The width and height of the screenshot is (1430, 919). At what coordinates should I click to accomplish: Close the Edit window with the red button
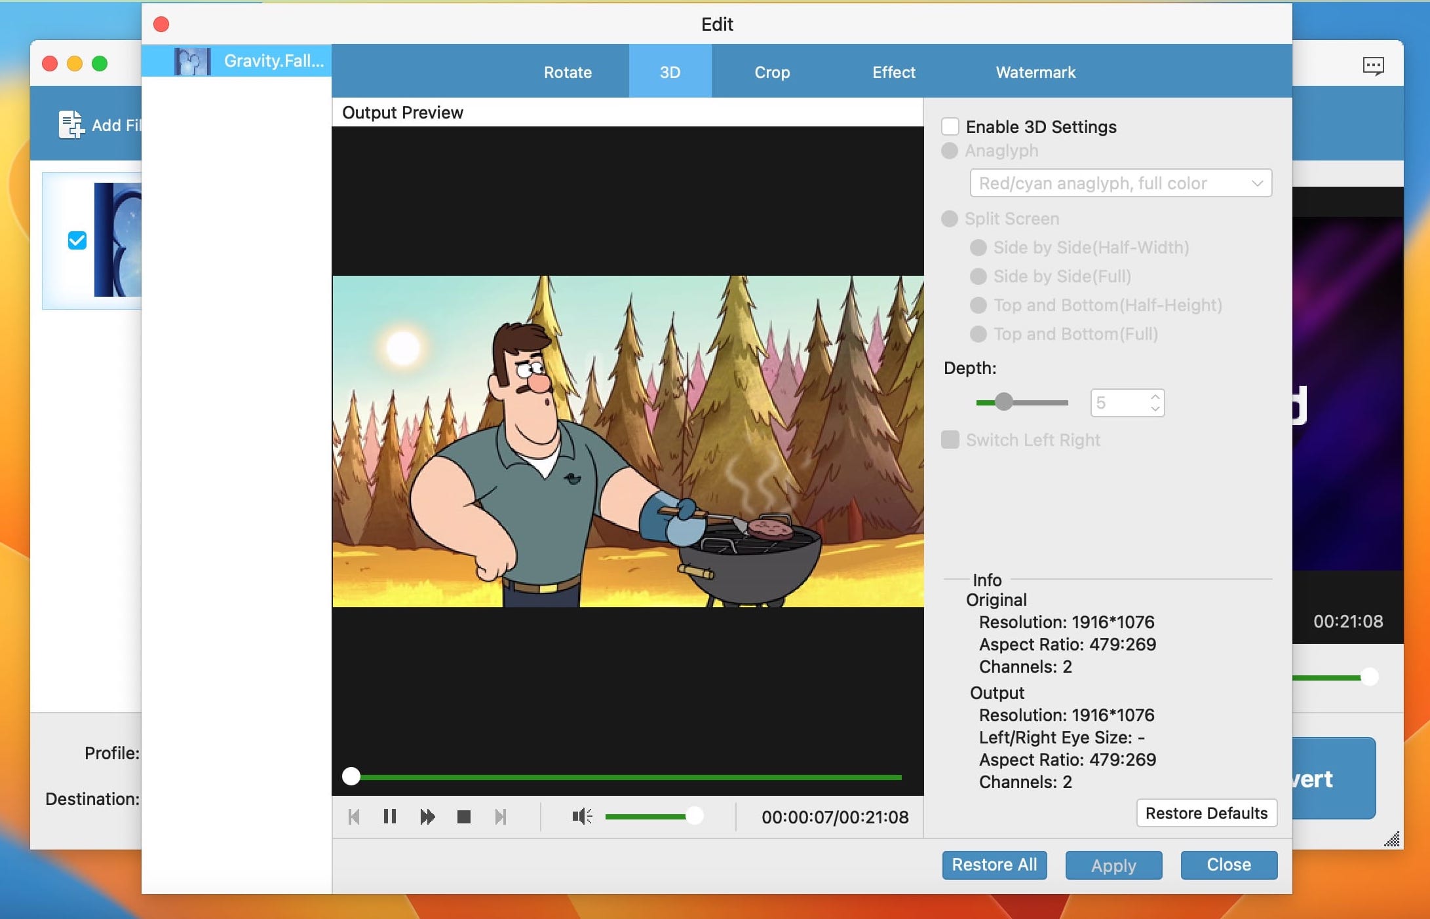point(161,24)
